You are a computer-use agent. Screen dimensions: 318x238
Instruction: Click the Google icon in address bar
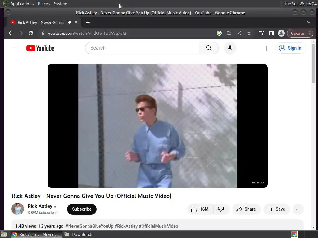click(x=219, y=33)
